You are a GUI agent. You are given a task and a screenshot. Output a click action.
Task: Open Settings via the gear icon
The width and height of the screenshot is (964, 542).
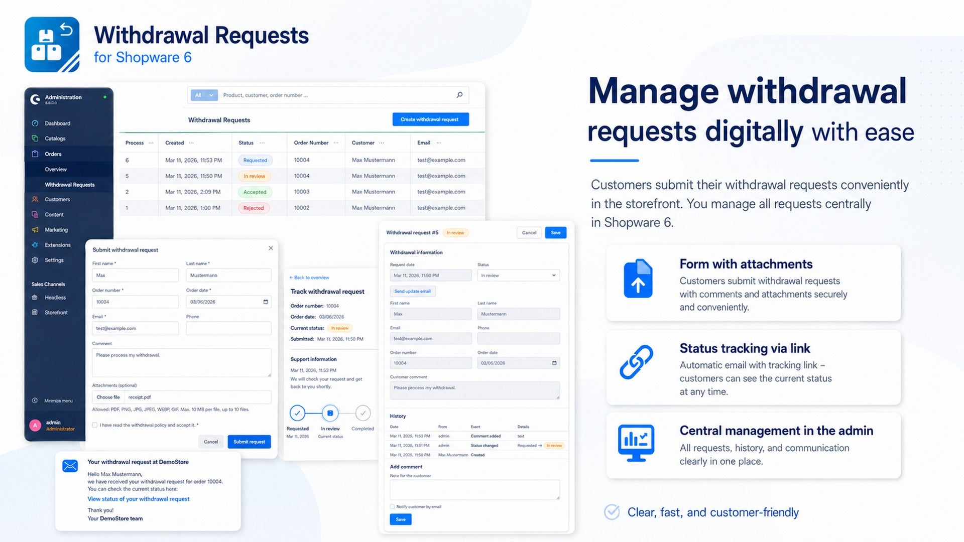click(x=35, y=260)
